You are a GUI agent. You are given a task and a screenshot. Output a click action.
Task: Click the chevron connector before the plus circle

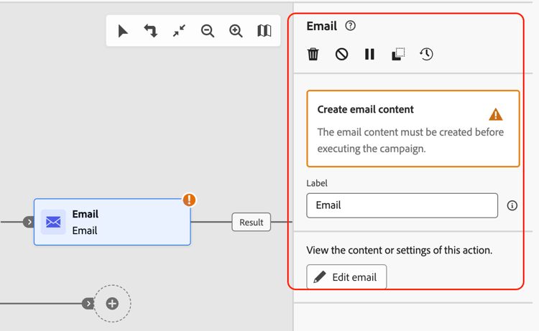pos(88,304)
